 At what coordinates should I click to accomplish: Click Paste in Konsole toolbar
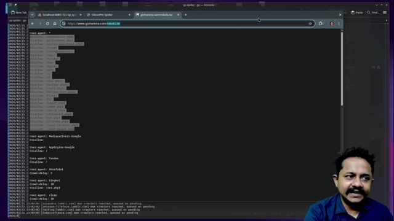click(357, 12)
